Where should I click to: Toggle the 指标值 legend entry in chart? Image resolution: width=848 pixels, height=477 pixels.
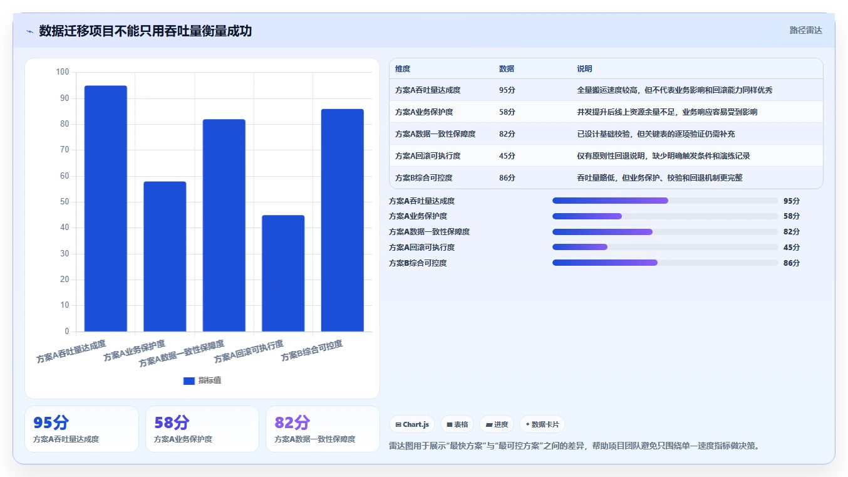point(202,381)
